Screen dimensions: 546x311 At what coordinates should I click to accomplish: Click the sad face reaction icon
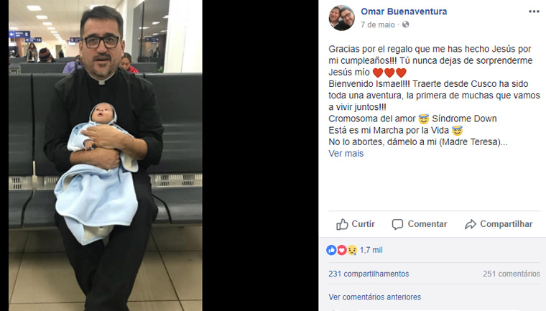point(352,250)
